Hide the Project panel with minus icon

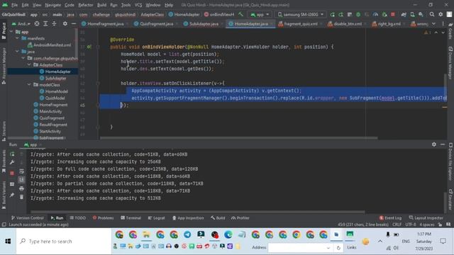pos(74,23)
